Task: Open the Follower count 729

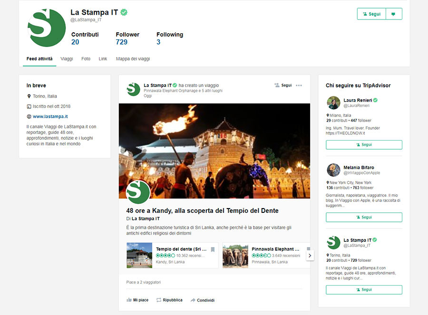Action: (x=121, y=42)
